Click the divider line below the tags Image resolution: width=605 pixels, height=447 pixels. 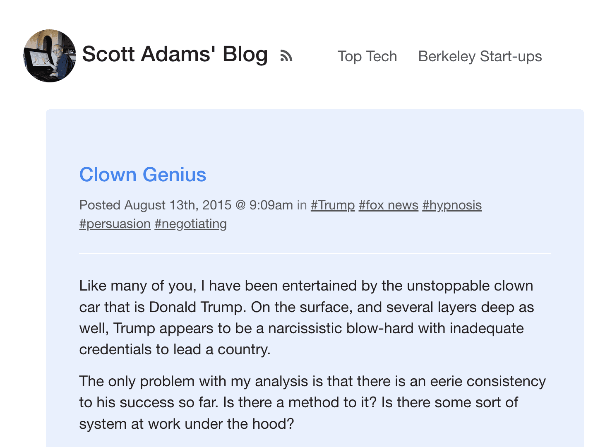point(315,253)
